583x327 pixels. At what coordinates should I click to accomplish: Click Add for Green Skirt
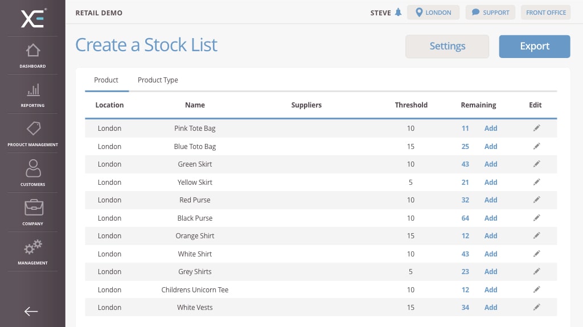coord(490,164)
